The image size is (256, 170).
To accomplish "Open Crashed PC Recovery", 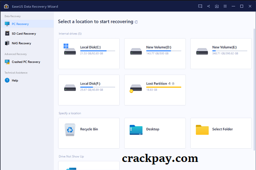I will pos(27,62).
